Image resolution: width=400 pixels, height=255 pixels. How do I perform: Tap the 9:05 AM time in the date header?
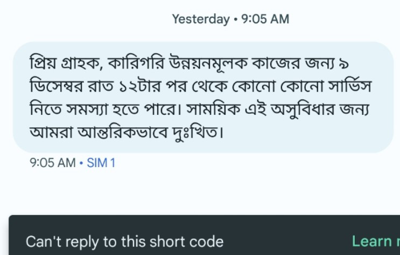pos(265,19)
